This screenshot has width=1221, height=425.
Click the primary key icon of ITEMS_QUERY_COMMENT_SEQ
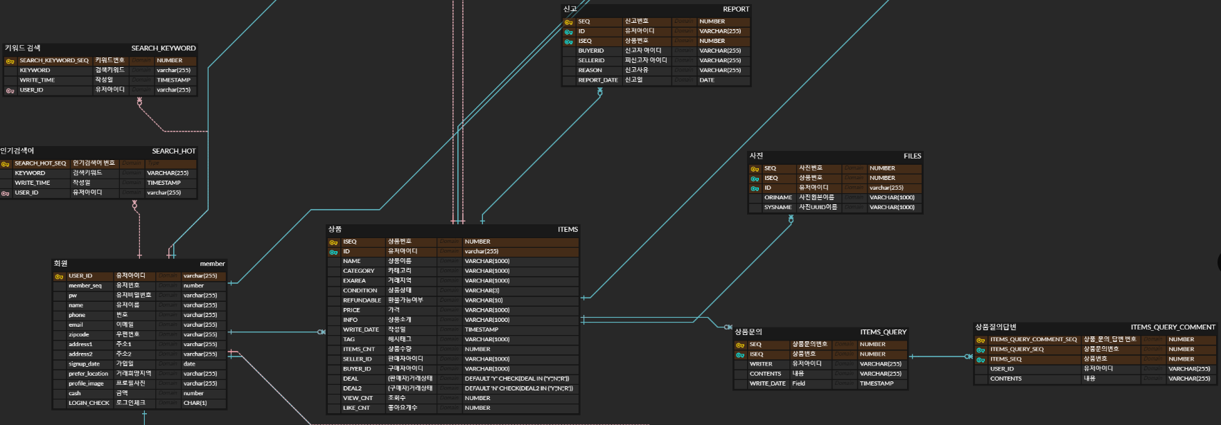(981, 340)
